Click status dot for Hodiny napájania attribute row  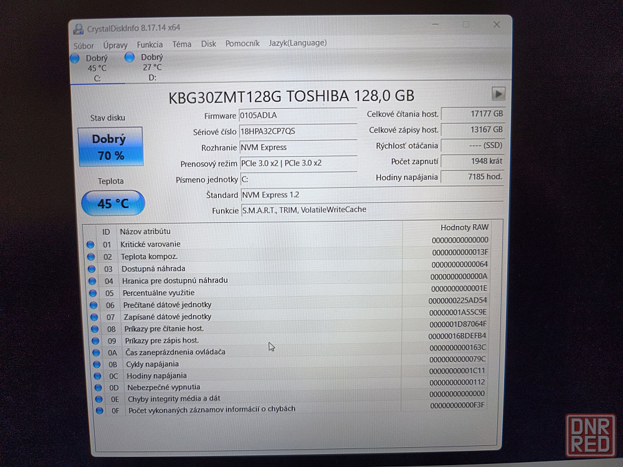97,375
